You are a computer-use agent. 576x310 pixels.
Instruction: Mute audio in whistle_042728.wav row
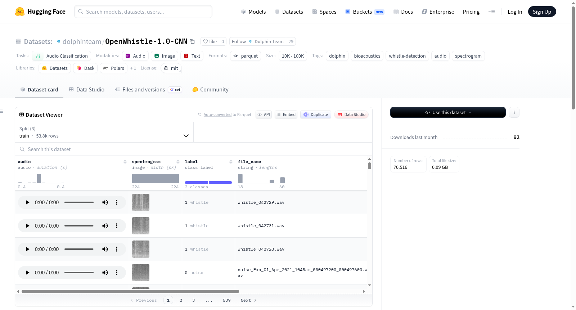pos(105,249)
